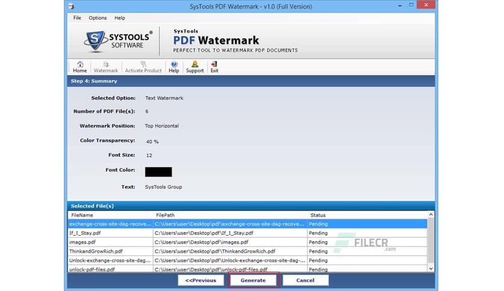Click the path C:\Users\user\Desktop\pdf\If_I_Stay.pdf
Viewport: 504px width, 291px height.
pyautogui.click(x=204, y=233)
